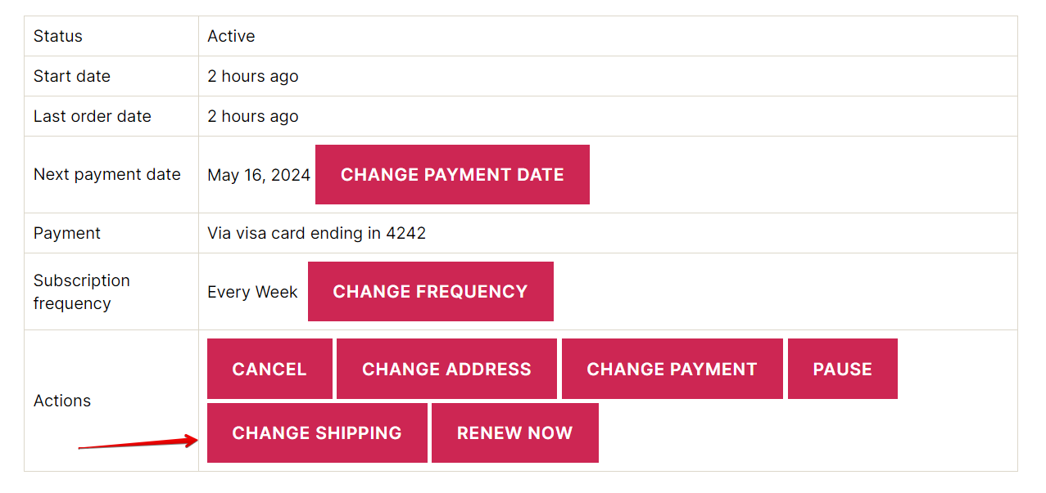Screen dimensions: 1046x493
Task: Open the Change Frequency option
Action: coord(431,291)
